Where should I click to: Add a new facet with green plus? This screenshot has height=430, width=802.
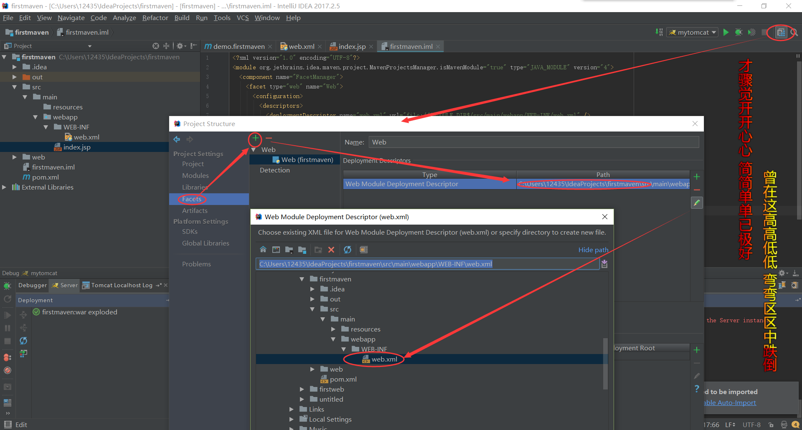[x=255, y=138]
